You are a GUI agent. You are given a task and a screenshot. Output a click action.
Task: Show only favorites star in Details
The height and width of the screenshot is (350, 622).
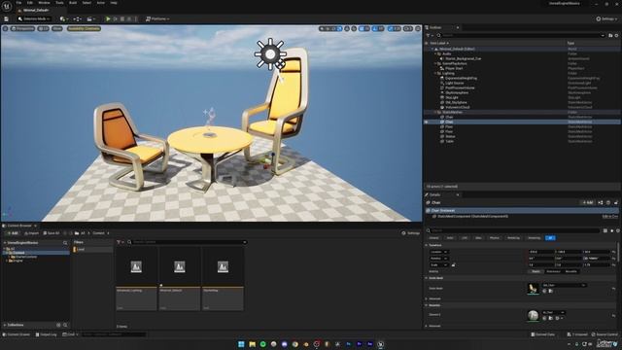click(611, 230)
